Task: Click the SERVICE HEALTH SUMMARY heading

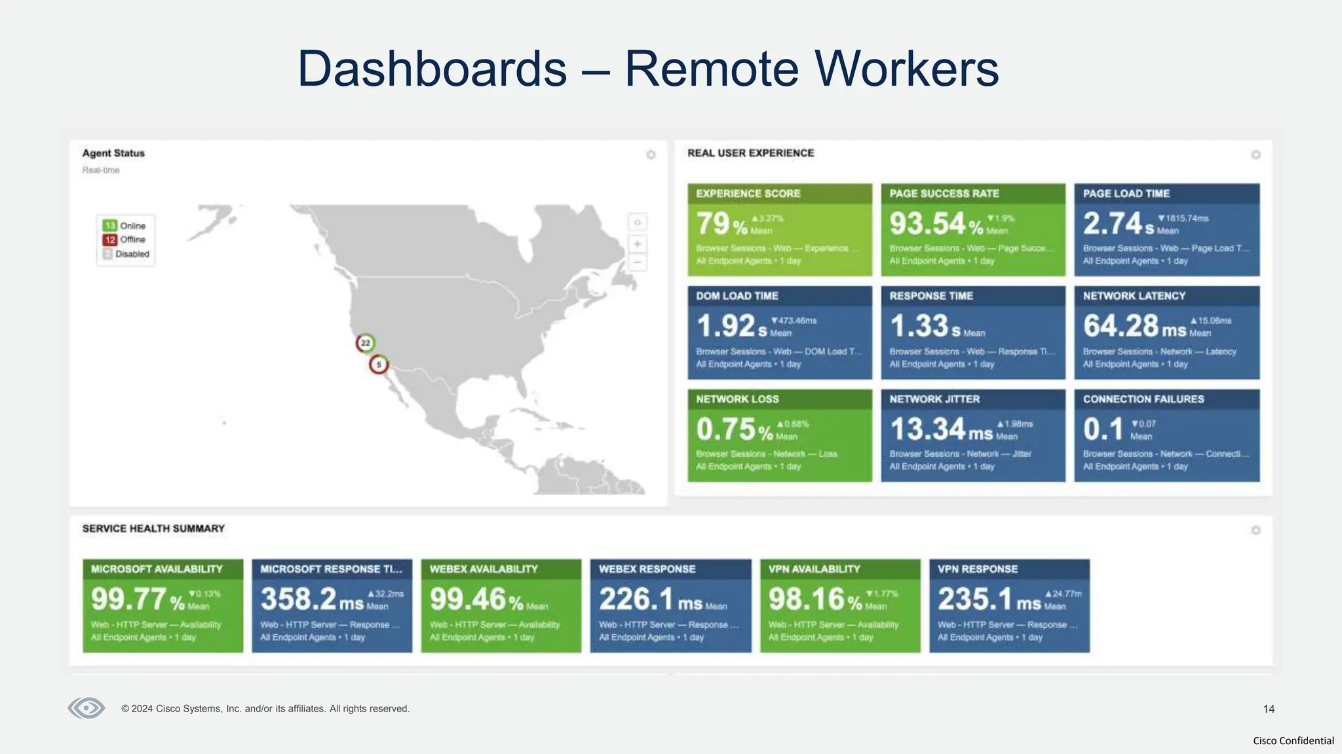Action: 153,528
